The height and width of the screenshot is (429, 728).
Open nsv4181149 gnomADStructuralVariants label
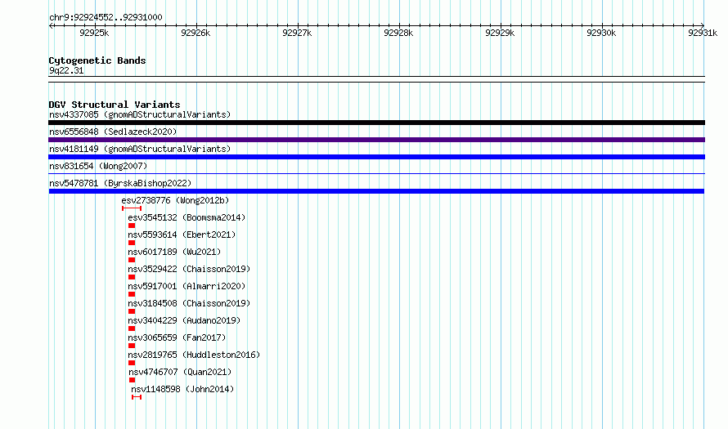(x=140, y=149)
